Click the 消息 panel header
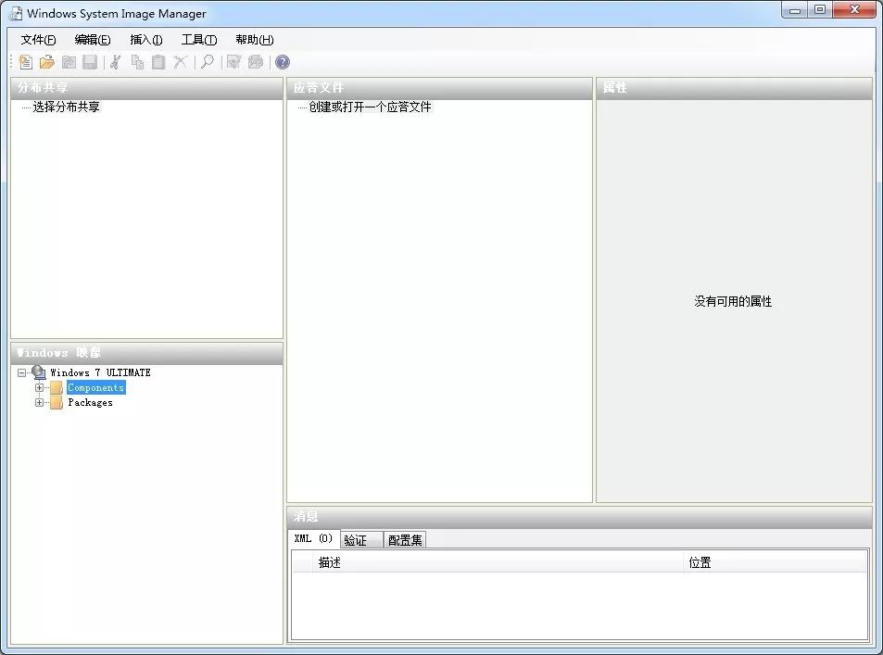The image size is (883, 655). [579, 516]
